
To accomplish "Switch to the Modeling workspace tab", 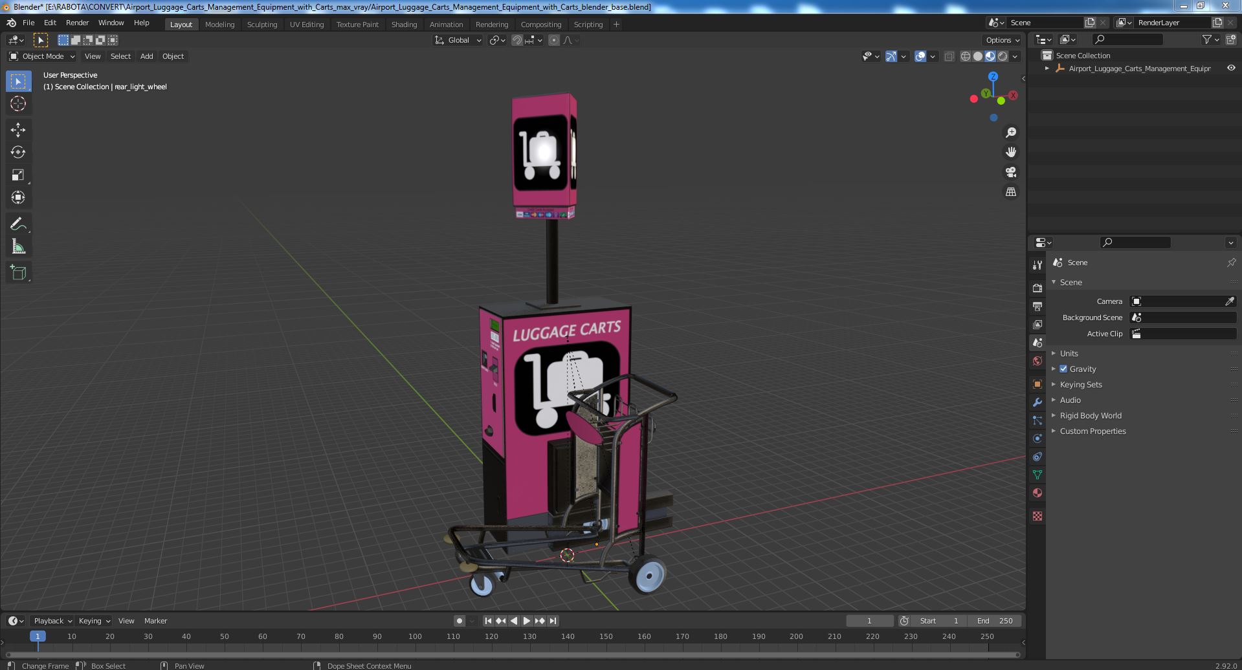I will coord(219,25).
